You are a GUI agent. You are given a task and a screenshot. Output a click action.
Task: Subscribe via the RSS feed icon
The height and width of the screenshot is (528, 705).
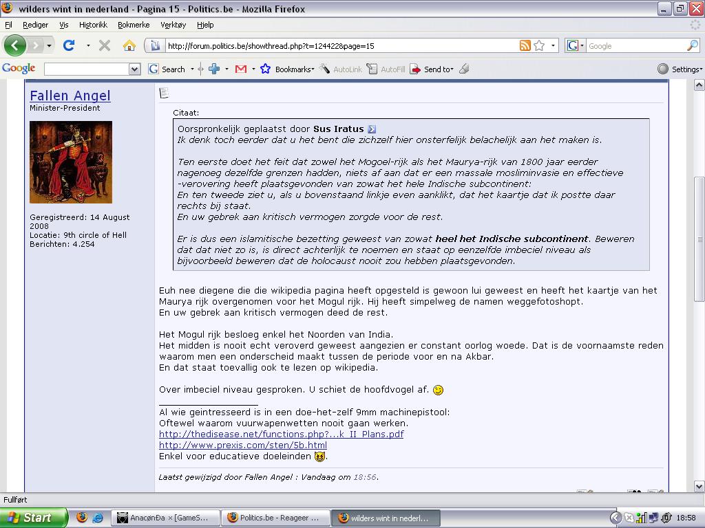pos(525,45)
